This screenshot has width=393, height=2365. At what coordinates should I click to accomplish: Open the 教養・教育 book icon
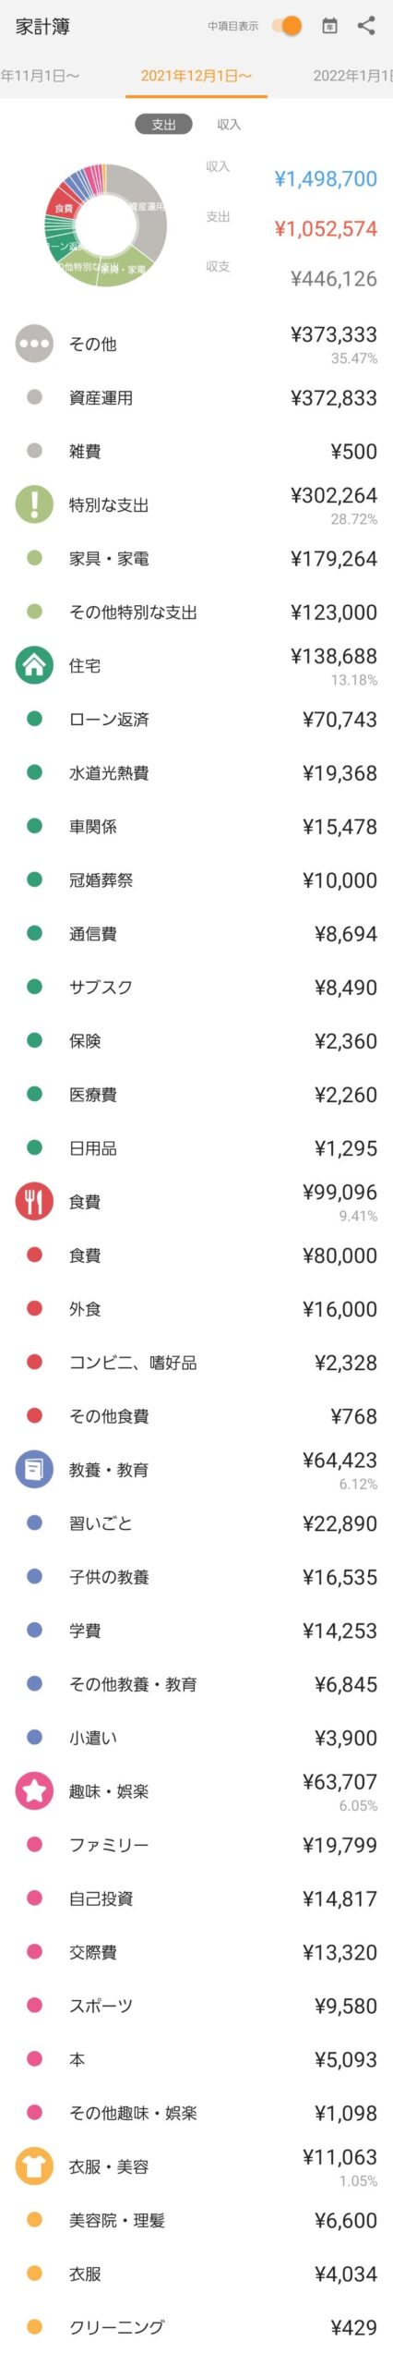[34, 1469]
